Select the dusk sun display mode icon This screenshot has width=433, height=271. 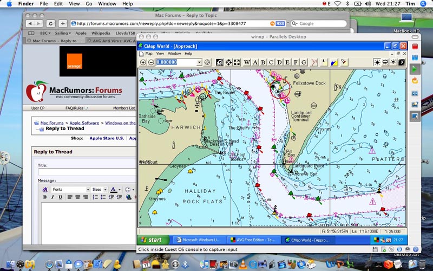pos(393,62)
